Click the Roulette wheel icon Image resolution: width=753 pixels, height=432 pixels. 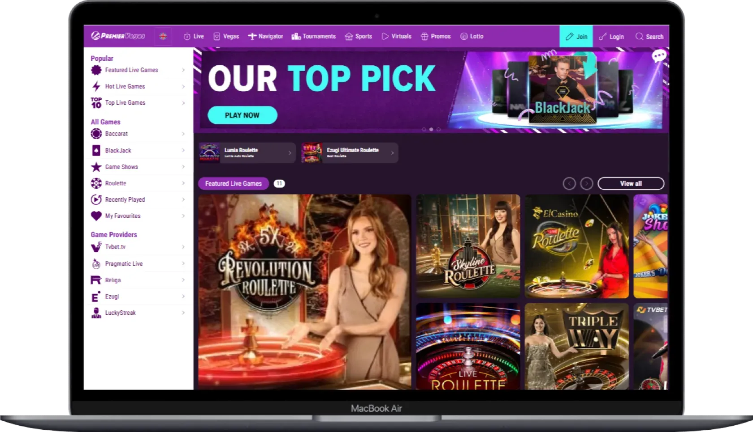[96, 183]
